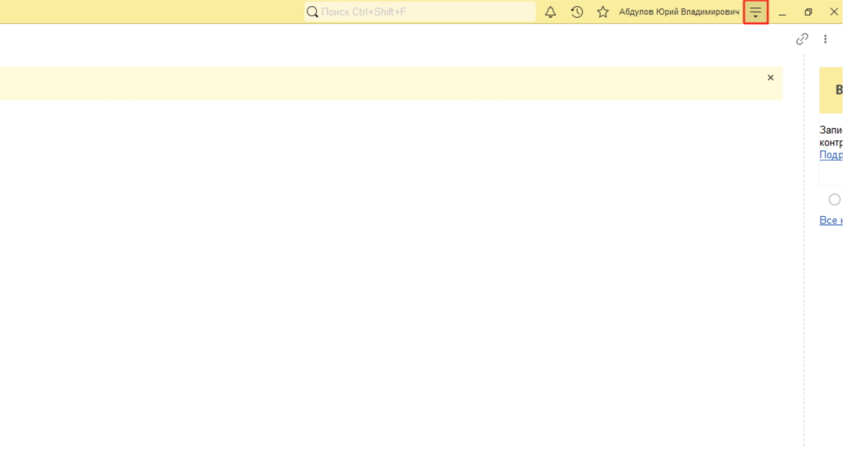Click inside the yellow notification banner
This screenshot has height=450, width=843.
point(375,83)
